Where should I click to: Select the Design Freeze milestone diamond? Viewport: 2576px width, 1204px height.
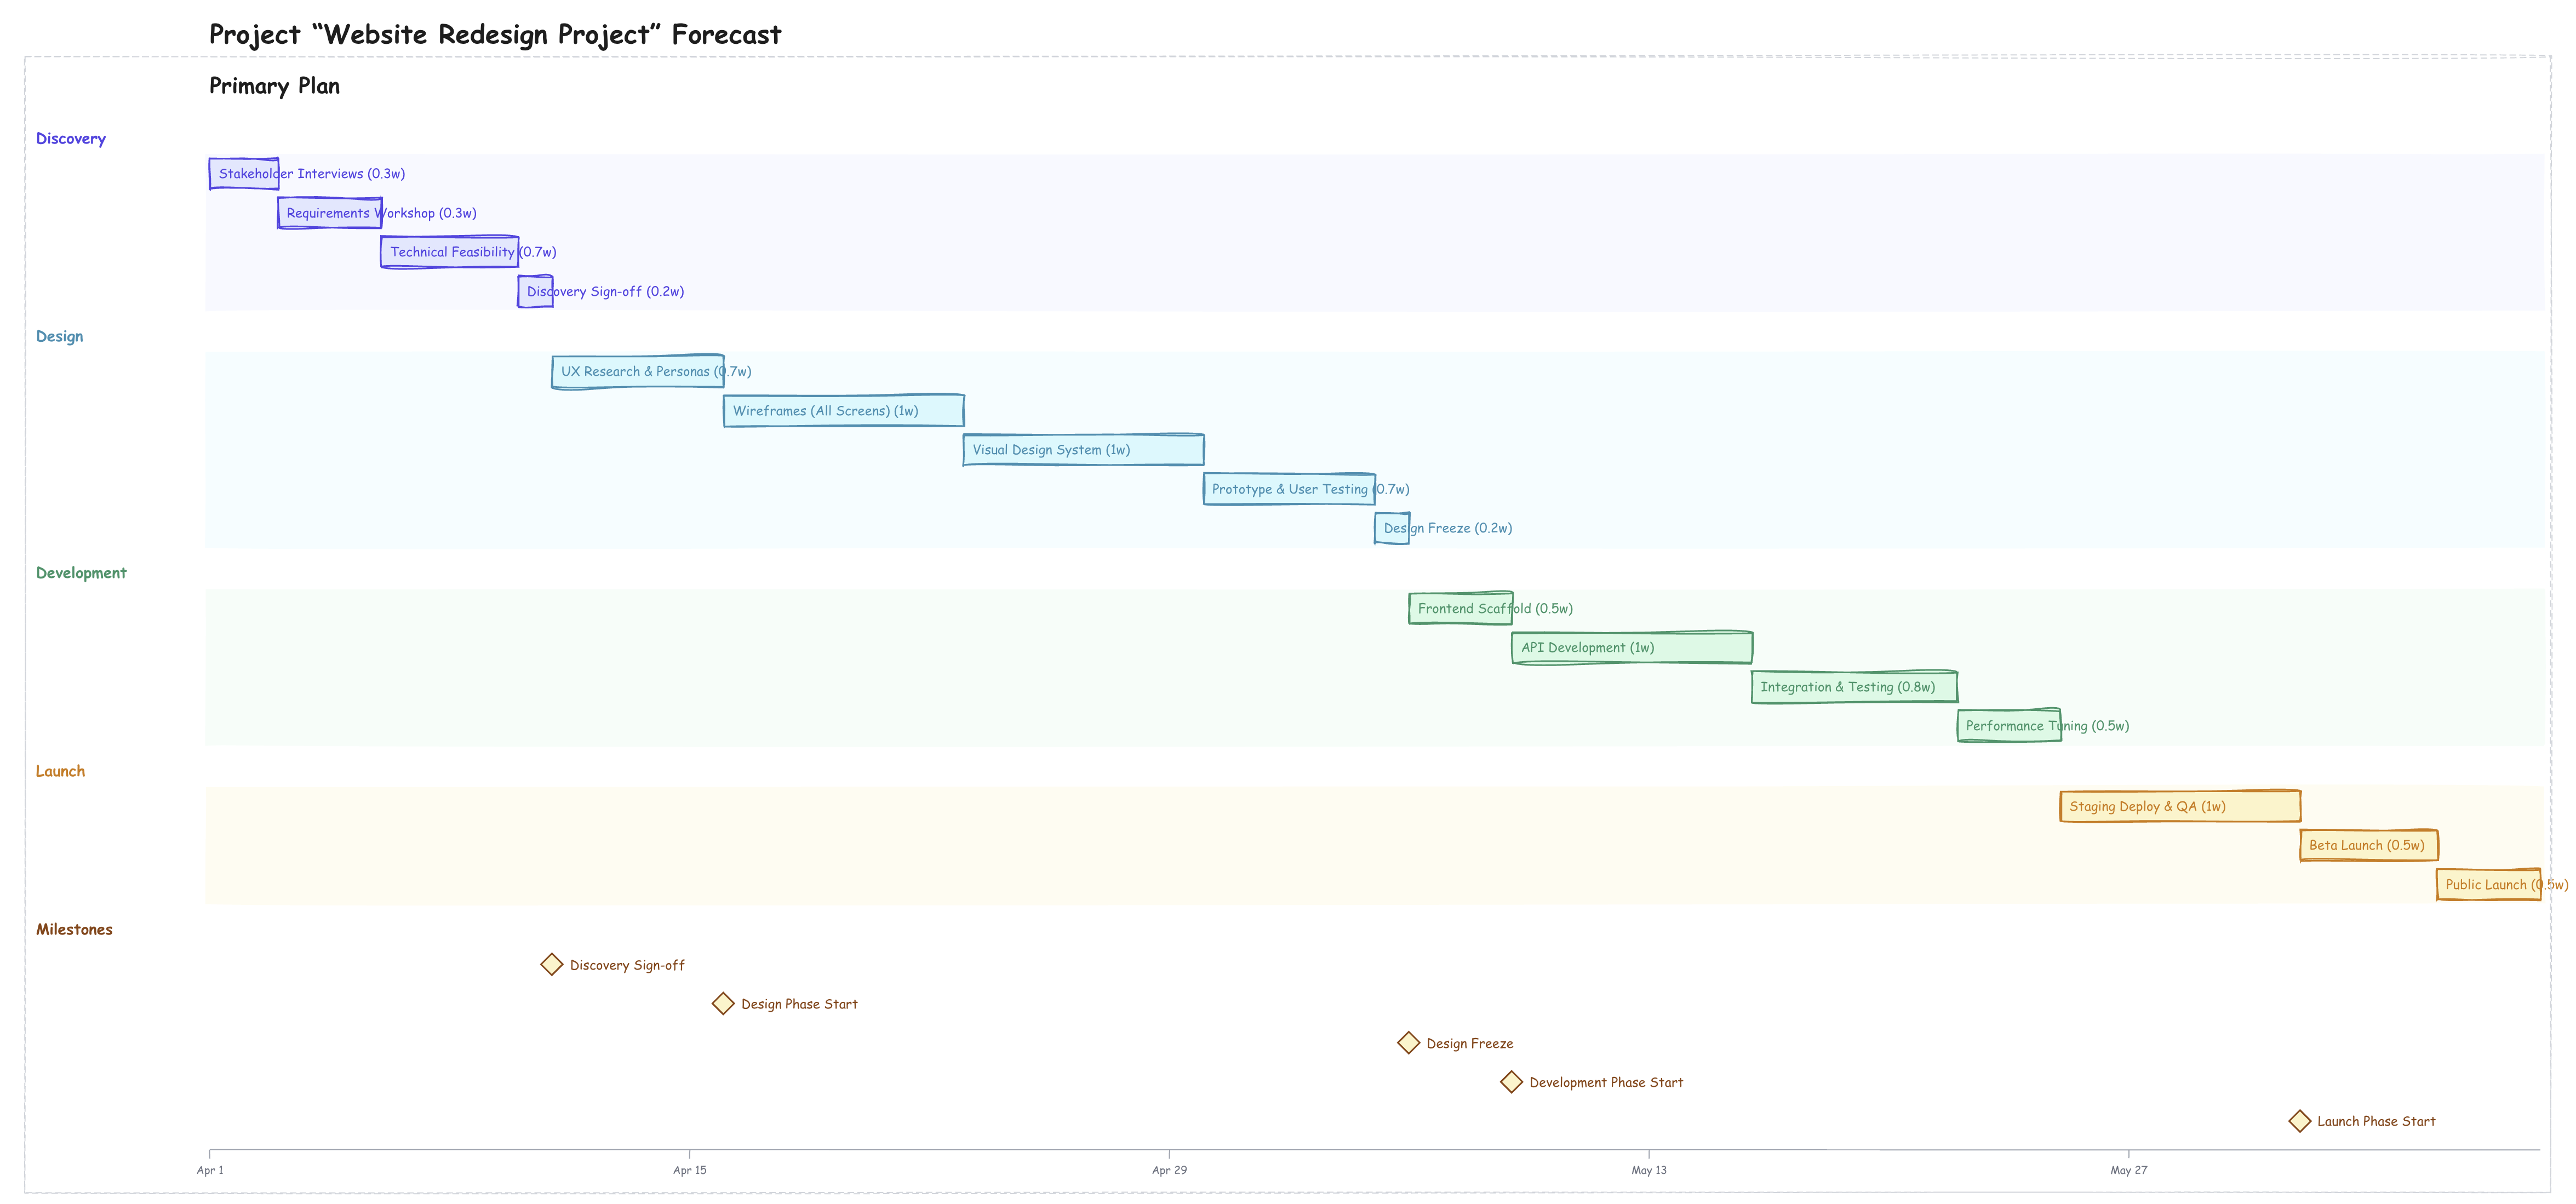tap(1408, 1043)
